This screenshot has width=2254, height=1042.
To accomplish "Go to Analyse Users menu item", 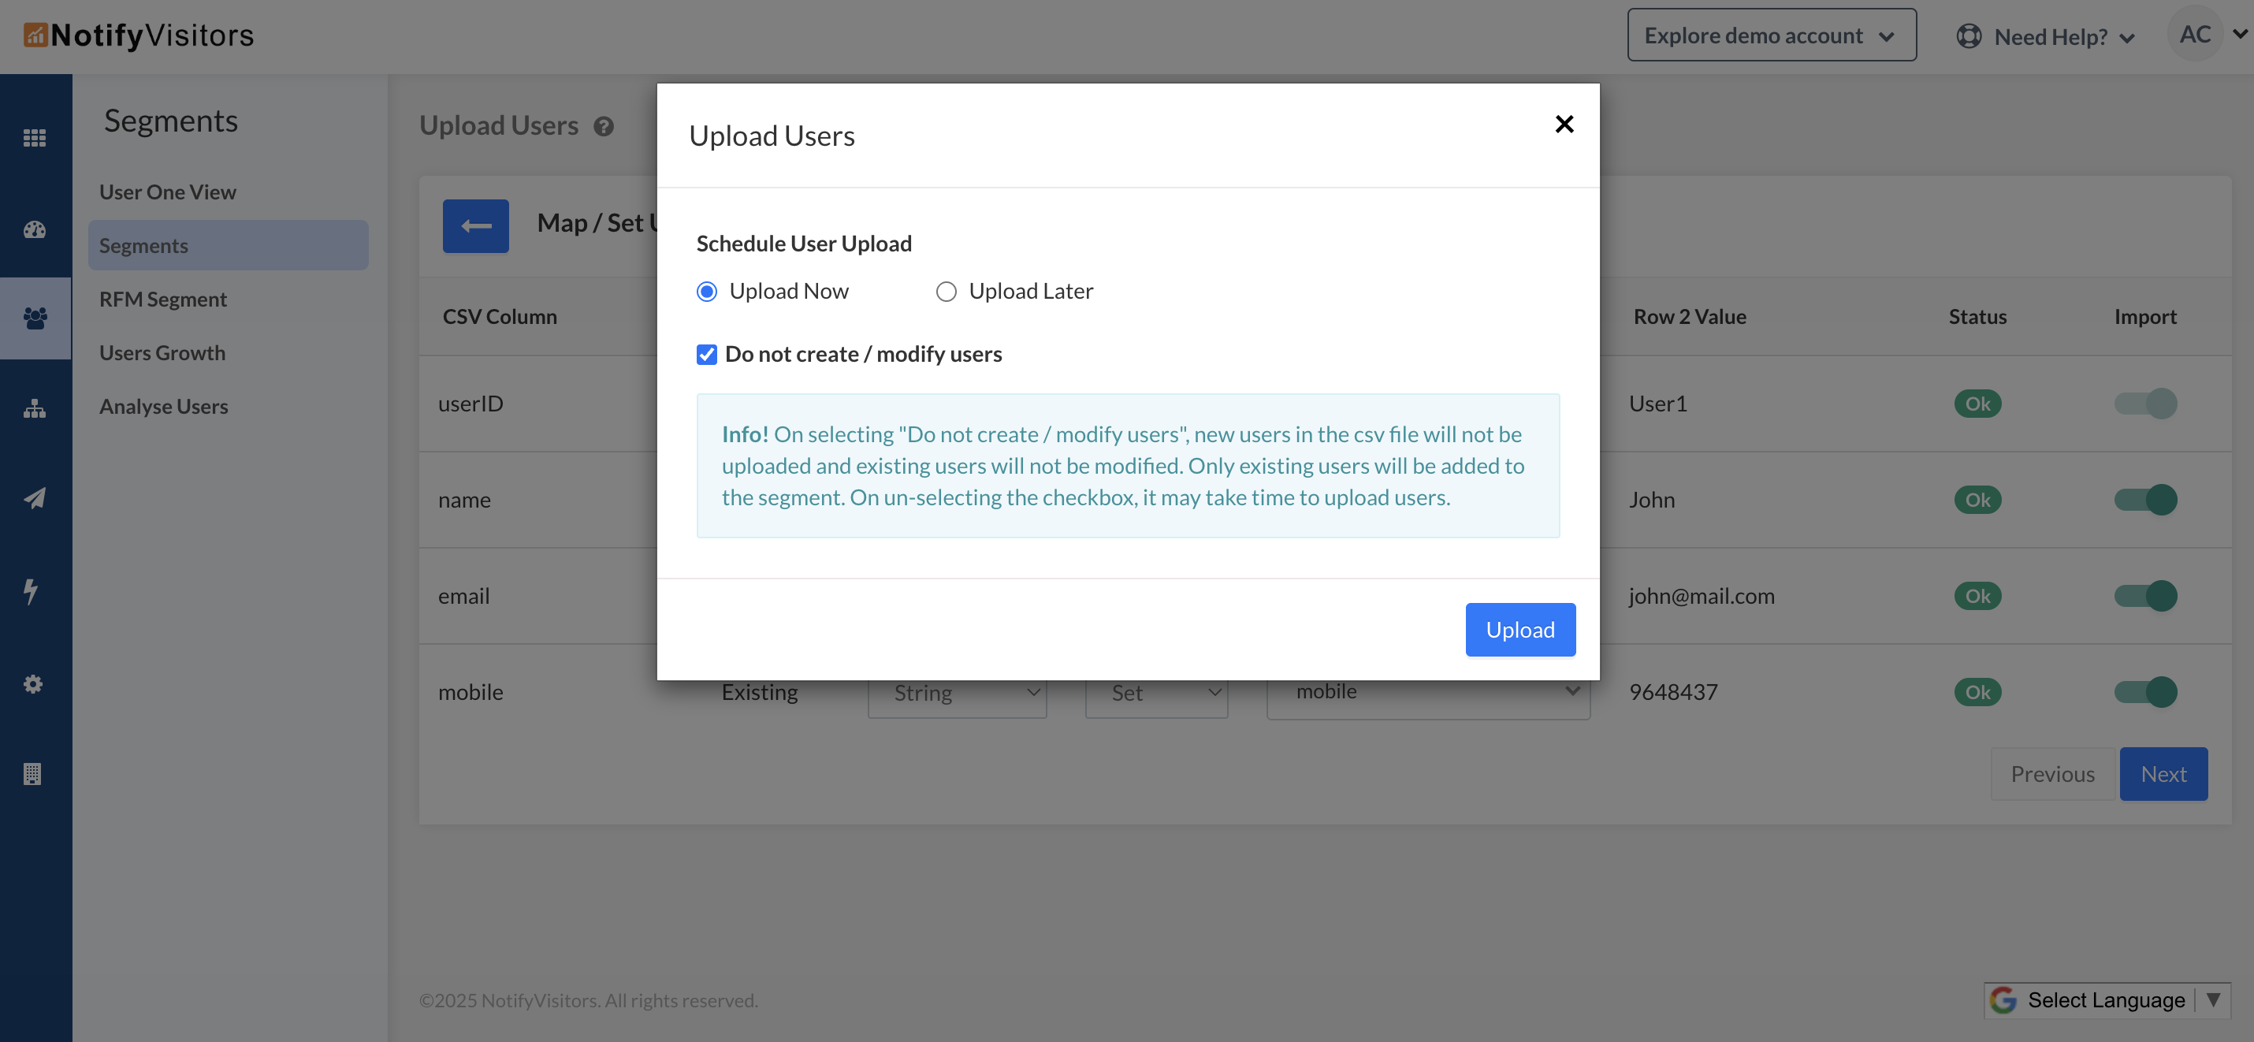I will tap(164, 406).
